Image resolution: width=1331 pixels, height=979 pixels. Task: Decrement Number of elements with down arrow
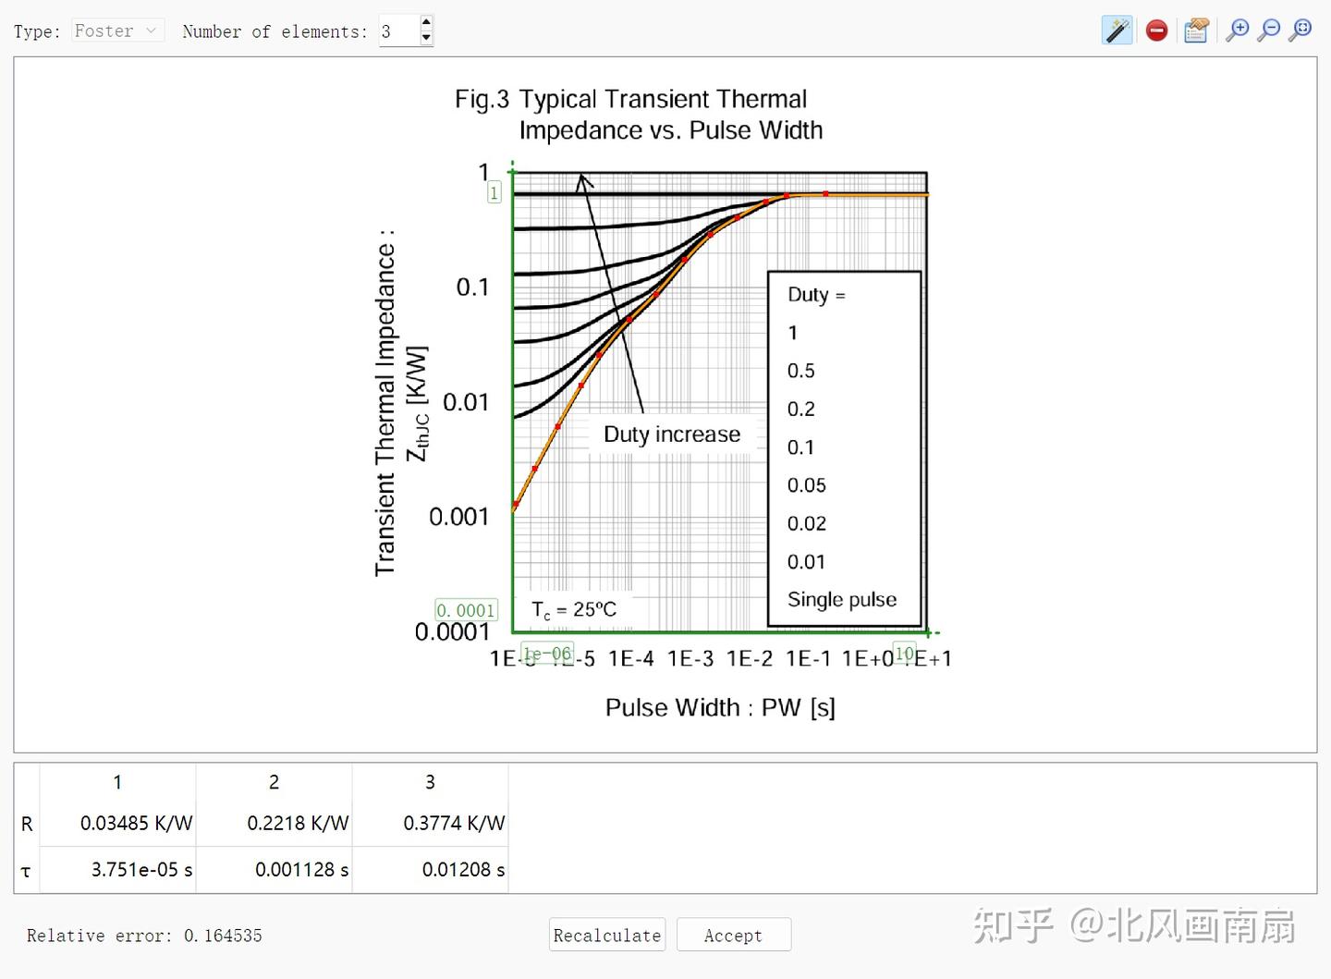[x=426, y=38]
